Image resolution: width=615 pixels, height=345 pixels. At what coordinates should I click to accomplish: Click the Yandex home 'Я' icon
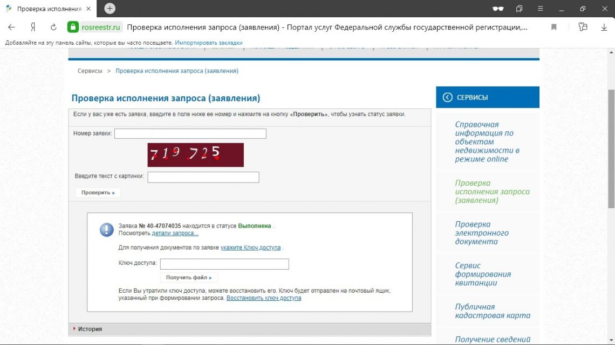33,27
